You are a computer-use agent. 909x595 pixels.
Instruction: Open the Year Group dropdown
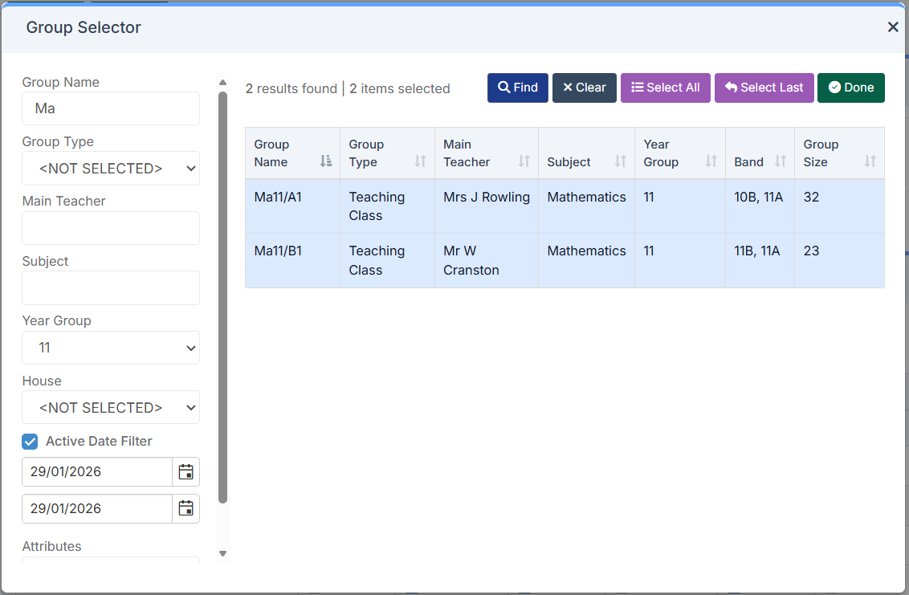111,348
